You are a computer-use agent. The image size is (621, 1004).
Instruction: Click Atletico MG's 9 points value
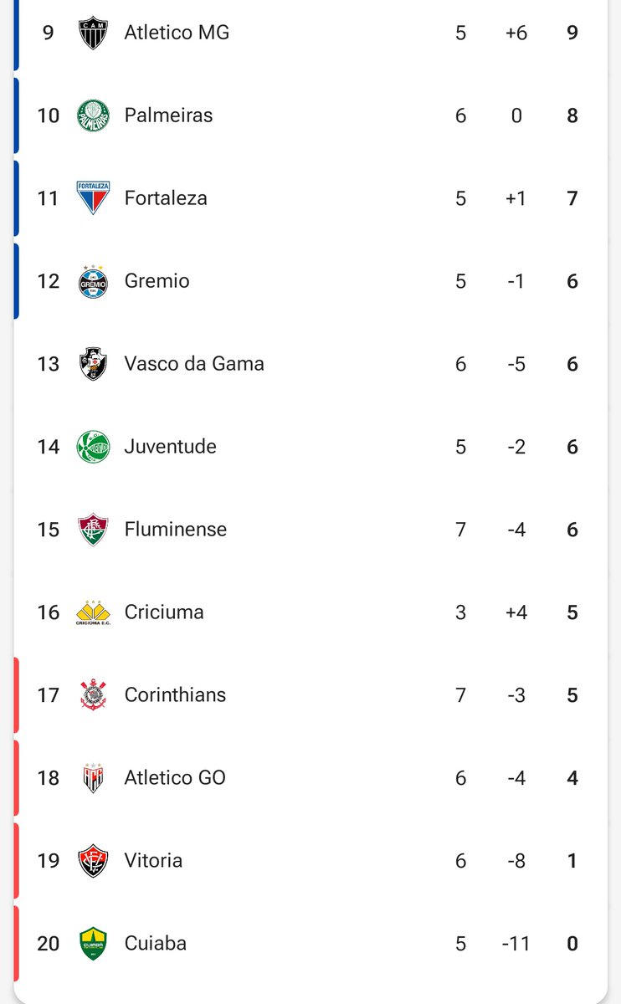(572, 33)
